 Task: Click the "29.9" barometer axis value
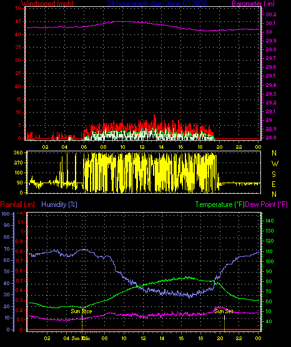coord(271,41)
